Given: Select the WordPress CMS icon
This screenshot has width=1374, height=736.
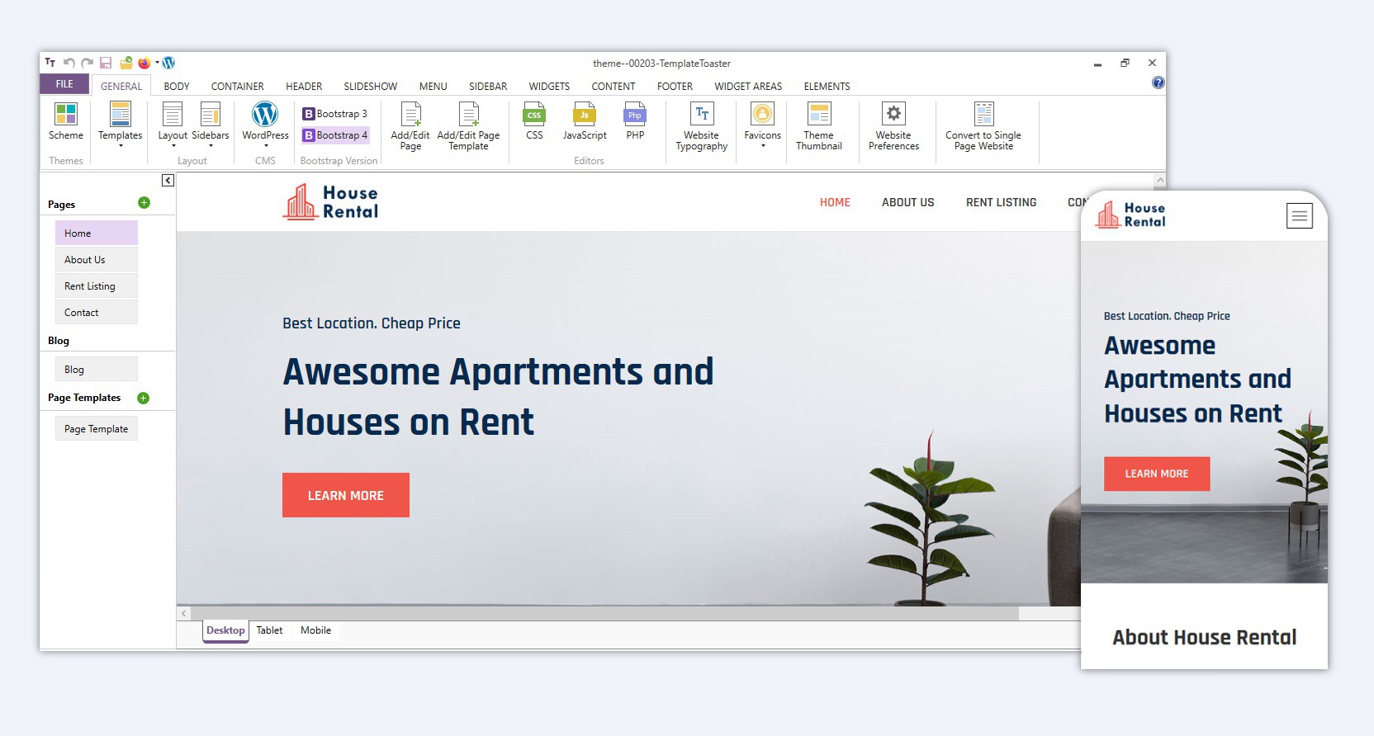Looking at the screenshot, I should point(265,114).
